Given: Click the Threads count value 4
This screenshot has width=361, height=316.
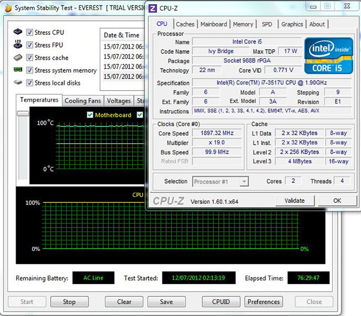Looking at the screenshot, I should click(x=342, y=181).
